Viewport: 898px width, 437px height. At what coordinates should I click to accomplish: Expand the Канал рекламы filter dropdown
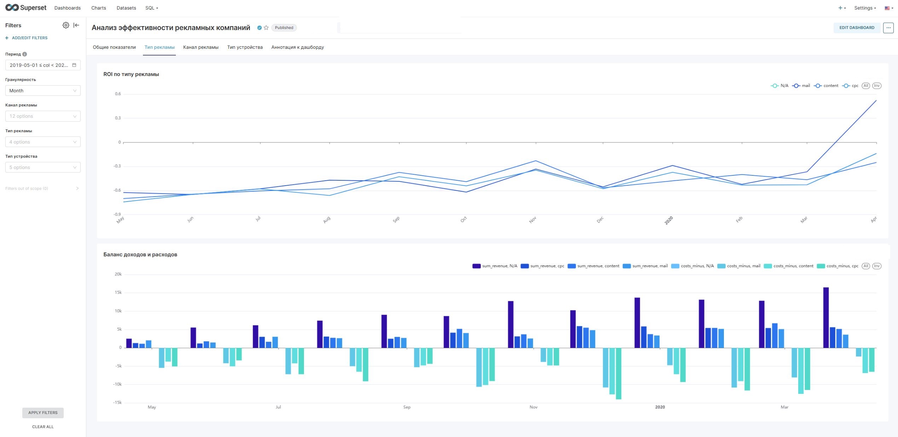(43, 116)
